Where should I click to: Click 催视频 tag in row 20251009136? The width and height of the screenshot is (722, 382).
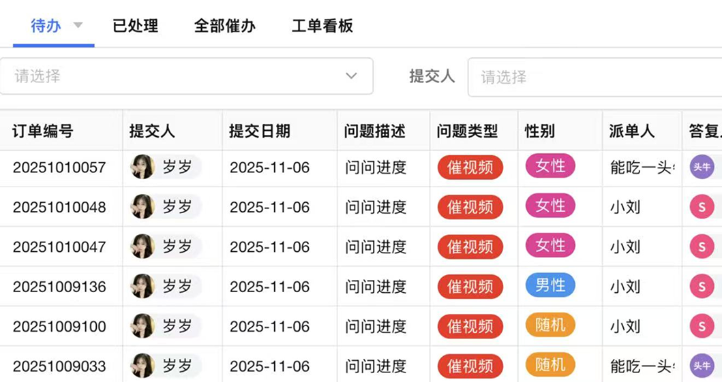click(470, 287)
